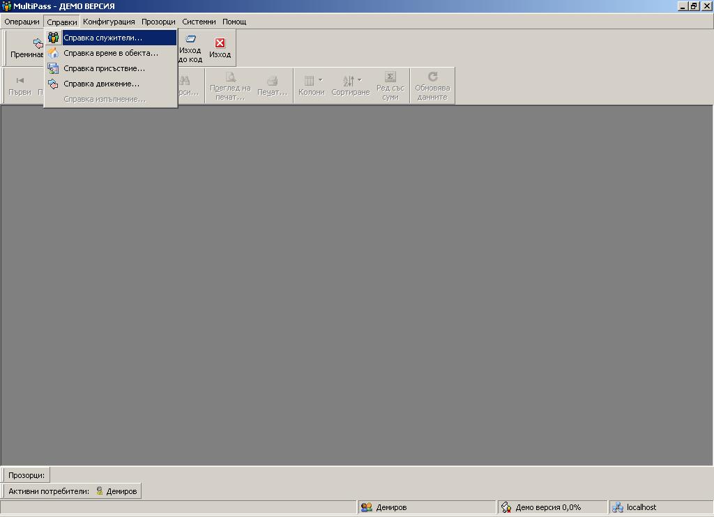
Task: Open the Операции menu
Action: click(22, 22)
